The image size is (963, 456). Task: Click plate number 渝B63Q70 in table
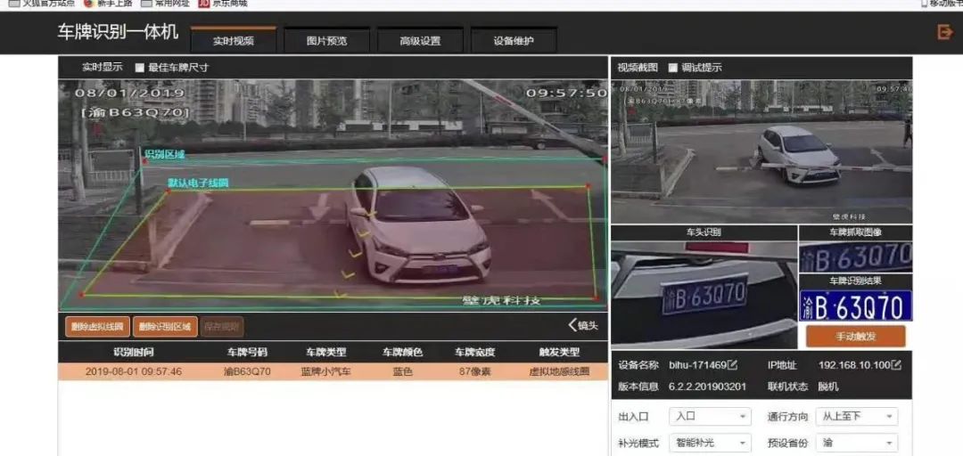[248, 372]
